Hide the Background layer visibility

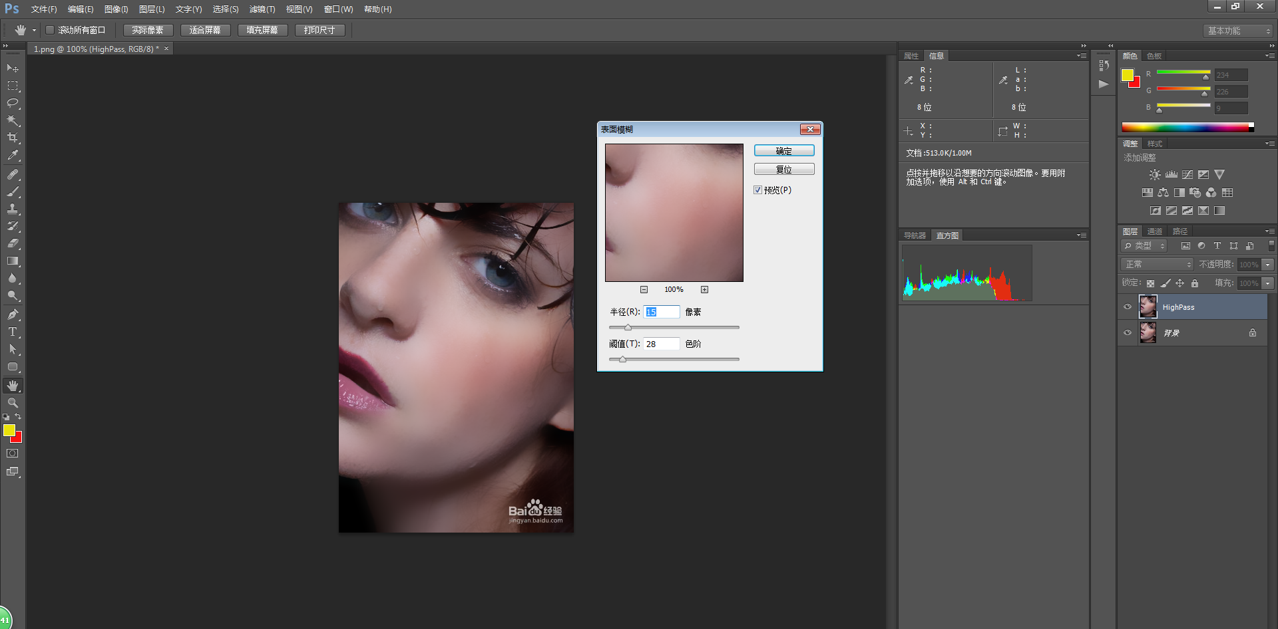click(x=1128, y=333)
